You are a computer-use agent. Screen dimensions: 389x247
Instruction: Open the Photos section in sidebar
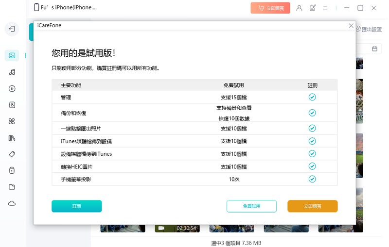click(x=12, y=55)
